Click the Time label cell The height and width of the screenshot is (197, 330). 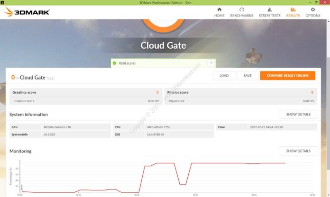(x=231, y=127)
